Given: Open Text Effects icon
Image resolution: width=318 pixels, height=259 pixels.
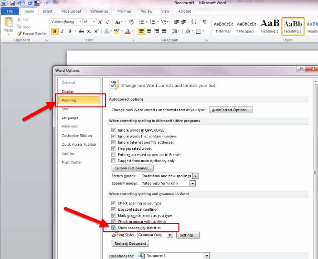Looking at the screenshot, I should [107, 31].
